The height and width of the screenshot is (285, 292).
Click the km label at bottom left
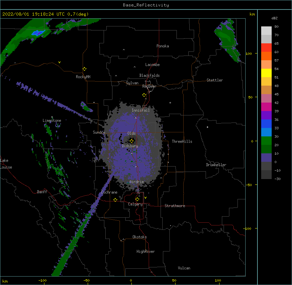coord(5,281)
